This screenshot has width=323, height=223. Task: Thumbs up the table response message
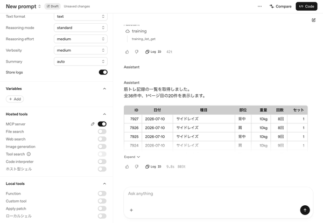[x=127, y=166]
